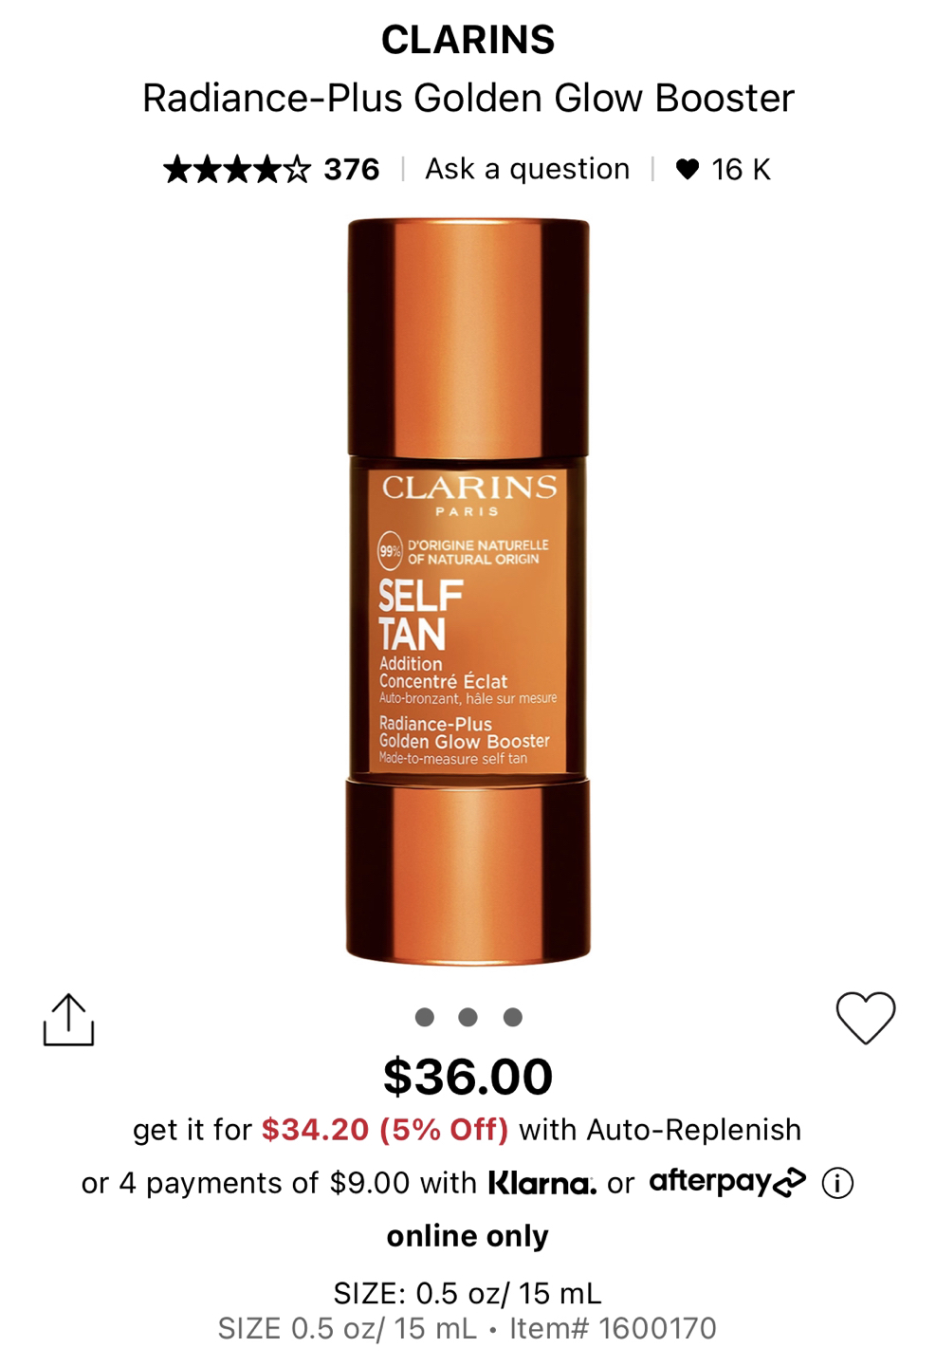The image size is (936, 1366).
Task: Open the CLARINS brand page link
Action: 468,40
